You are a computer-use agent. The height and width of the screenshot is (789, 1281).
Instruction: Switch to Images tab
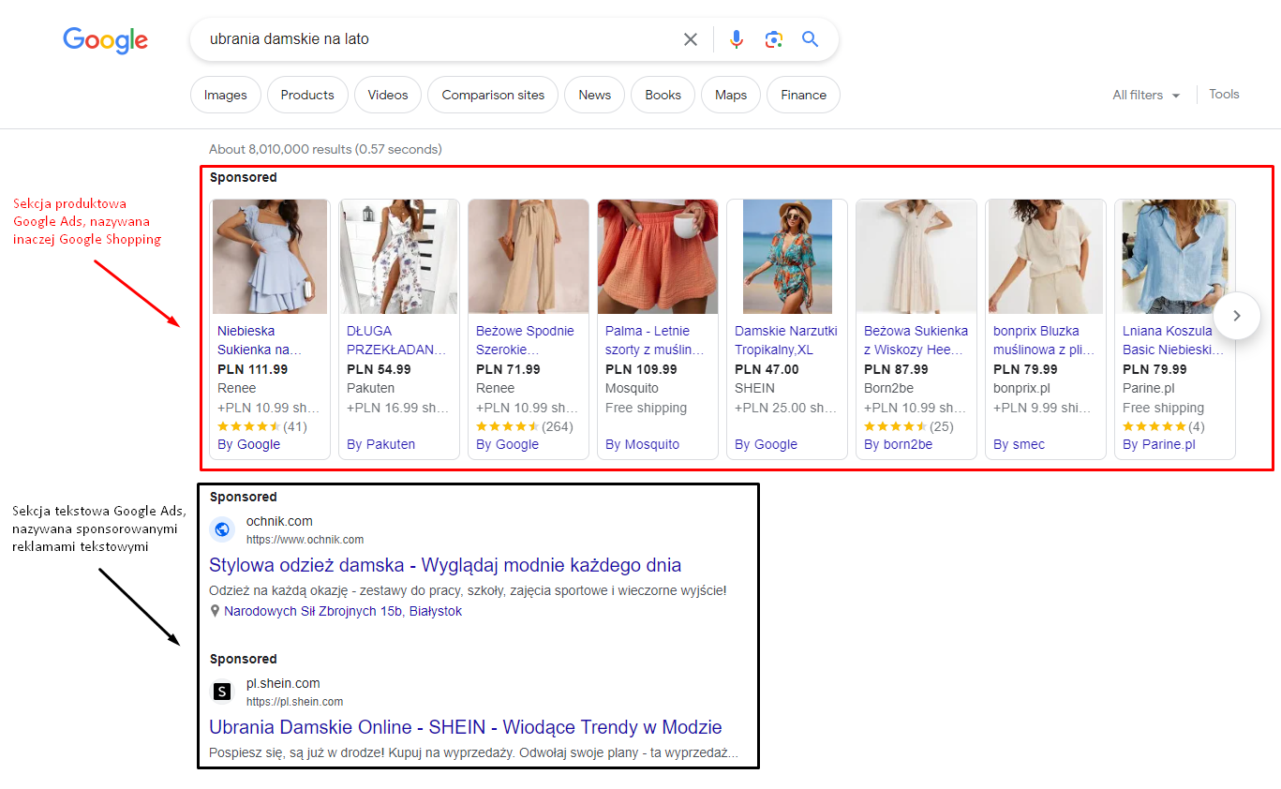pyautogui.click(x=226, y=95)
